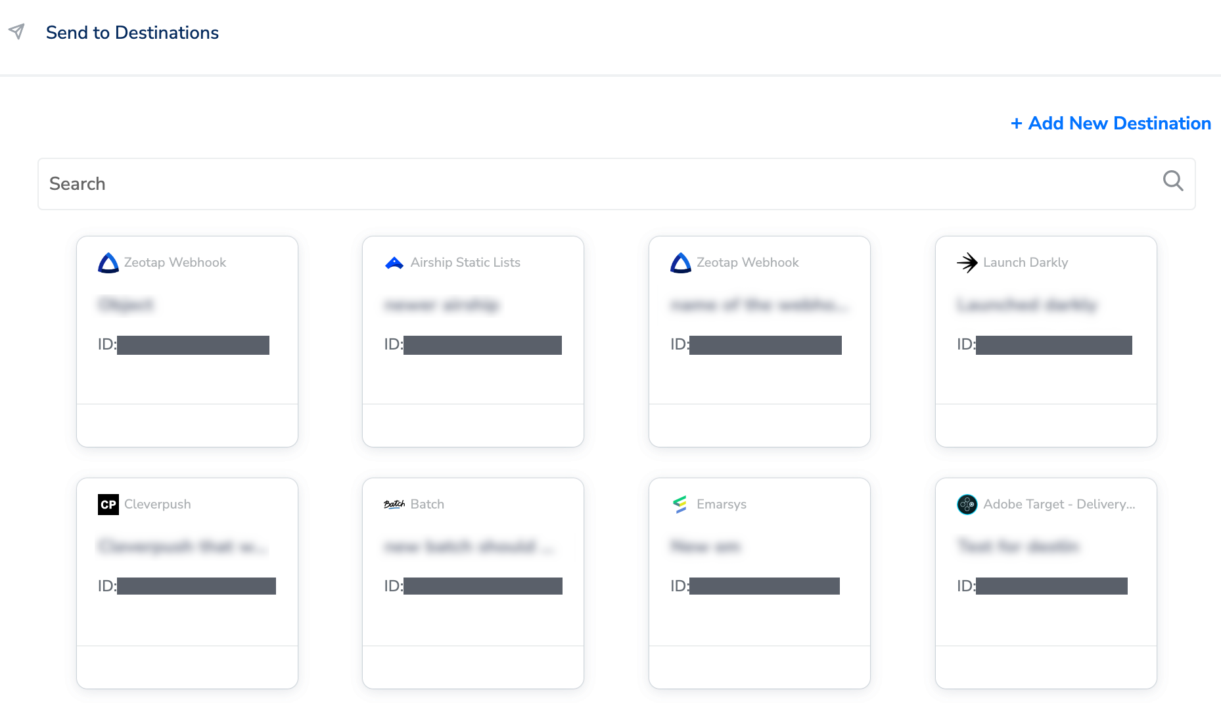Click the Emarsys logo icon
The image size is (1221, 703).
pos(680,505)
